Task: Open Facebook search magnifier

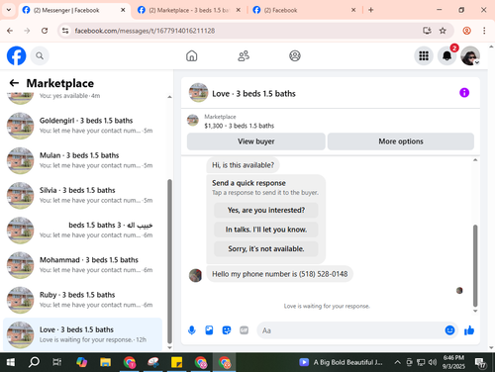Action: click(40, 55)
